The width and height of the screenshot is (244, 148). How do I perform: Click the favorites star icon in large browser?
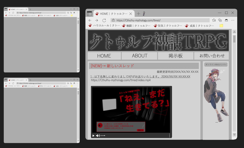pyautogui.click(x=214, y=20)
